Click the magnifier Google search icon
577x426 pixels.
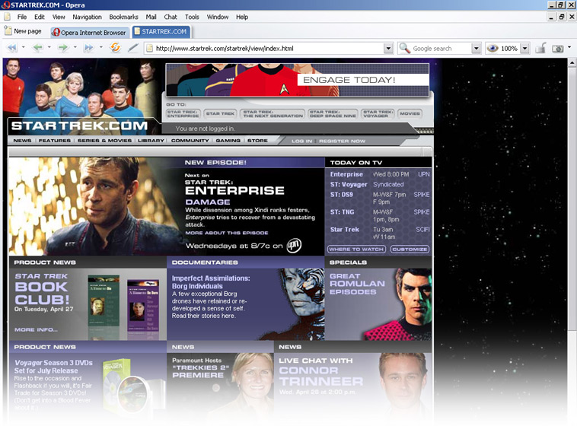(x=405, y=48)
